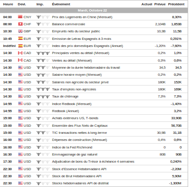Open Principales ventes au détail (Mensuel) event
This screenshot has height=187, width=189.
pos(80,53)
